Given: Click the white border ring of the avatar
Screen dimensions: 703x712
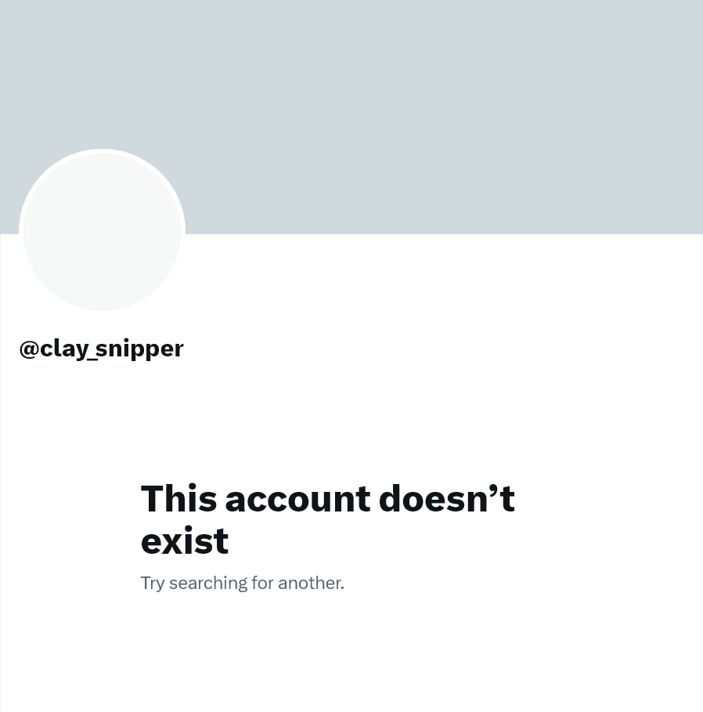Looking at the screenshot, I should 102,150.
